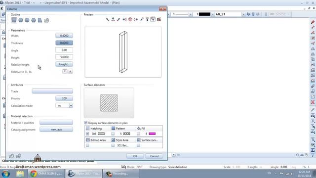Click red X delete icon in right toolbar
Viewport: 316px width, 178px height.
(313, 102)
